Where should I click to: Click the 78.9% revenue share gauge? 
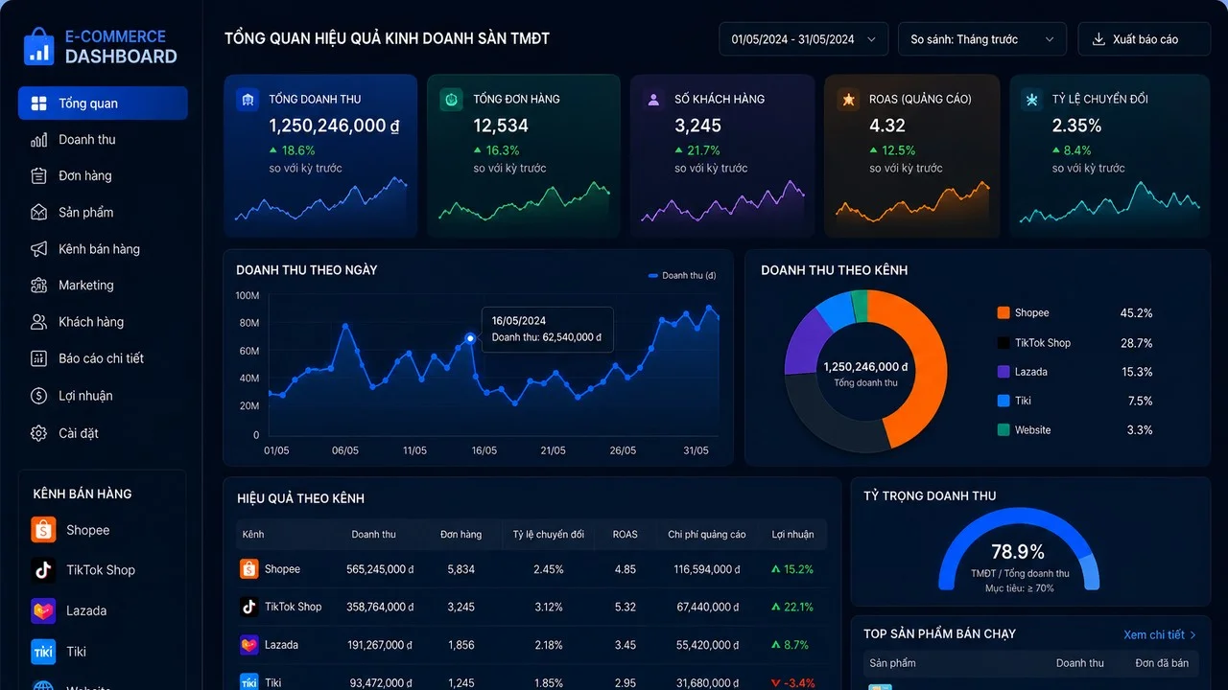tap(1018, 551)
